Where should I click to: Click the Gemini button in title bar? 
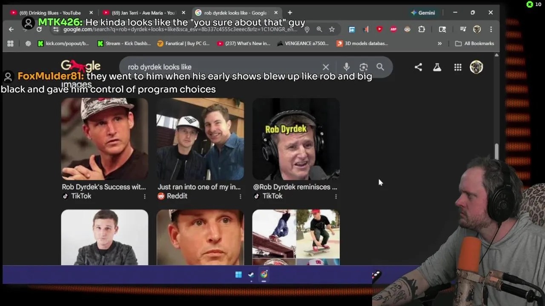(x=423, y=13)
